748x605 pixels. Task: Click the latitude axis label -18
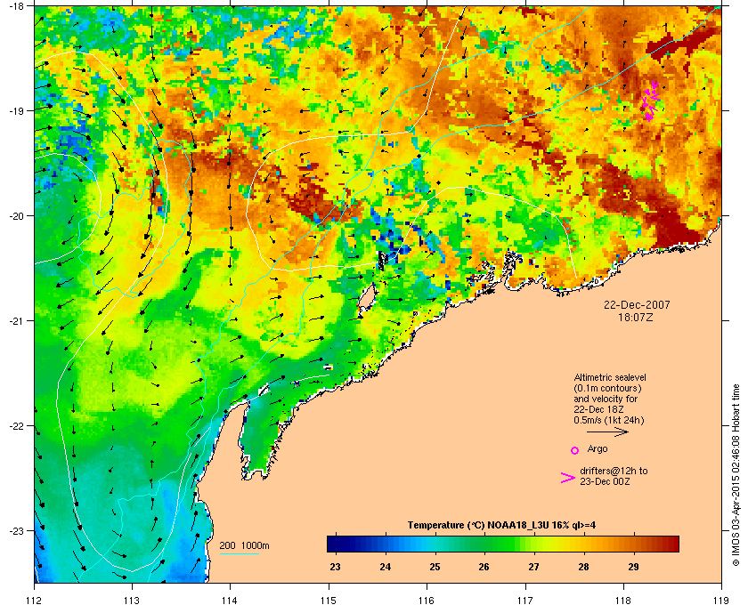16,5
